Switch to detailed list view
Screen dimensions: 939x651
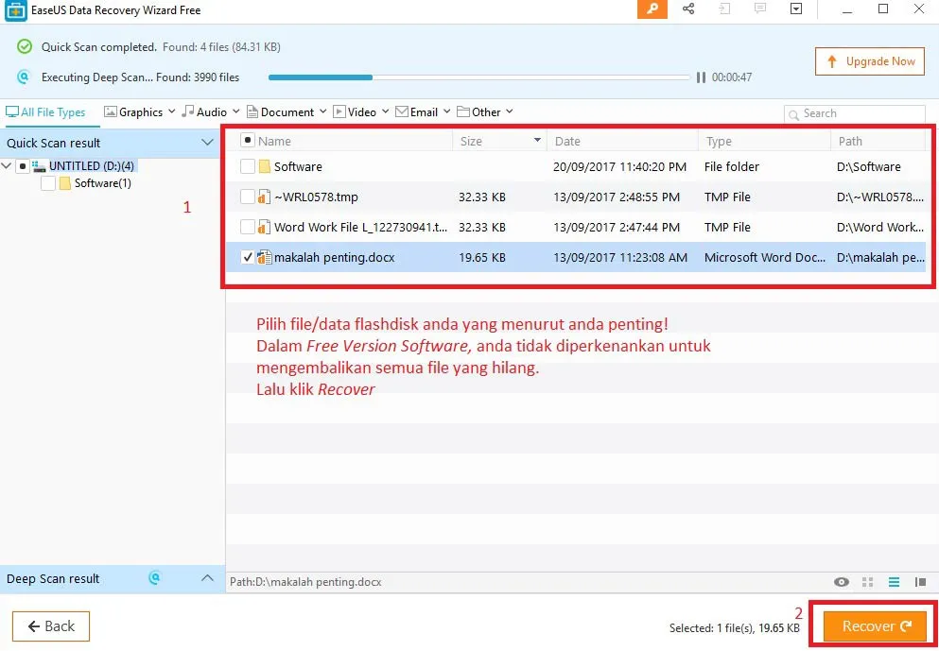coord(893,582)
